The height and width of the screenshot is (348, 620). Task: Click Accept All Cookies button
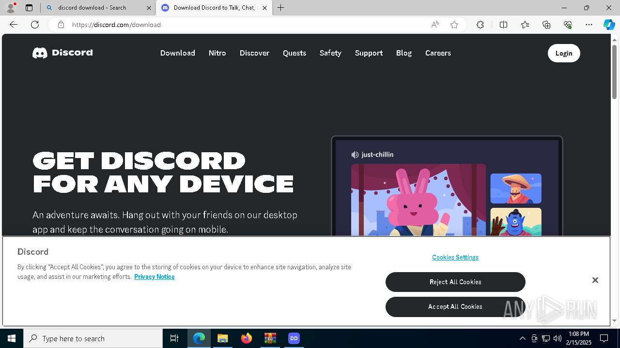click(455, 306)
